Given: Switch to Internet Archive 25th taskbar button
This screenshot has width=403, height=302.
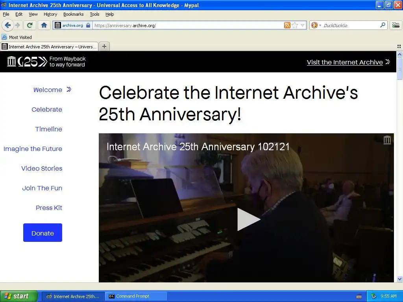Looking at the screenshot, I should pyautogui.click(x=73, y=296).
